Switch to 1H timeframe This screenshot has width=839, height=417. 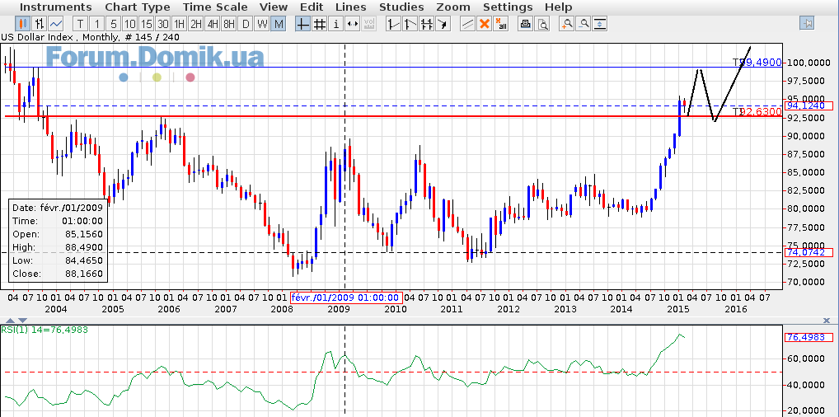180,24
